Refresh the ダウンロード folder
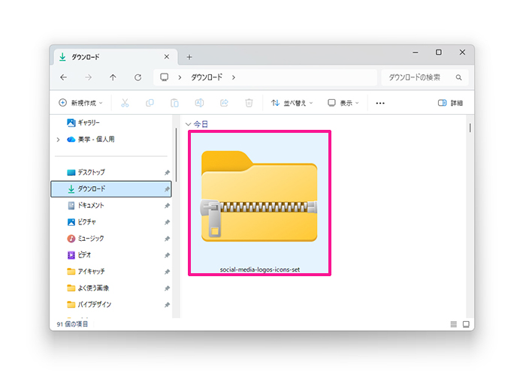 pos(138,77)
